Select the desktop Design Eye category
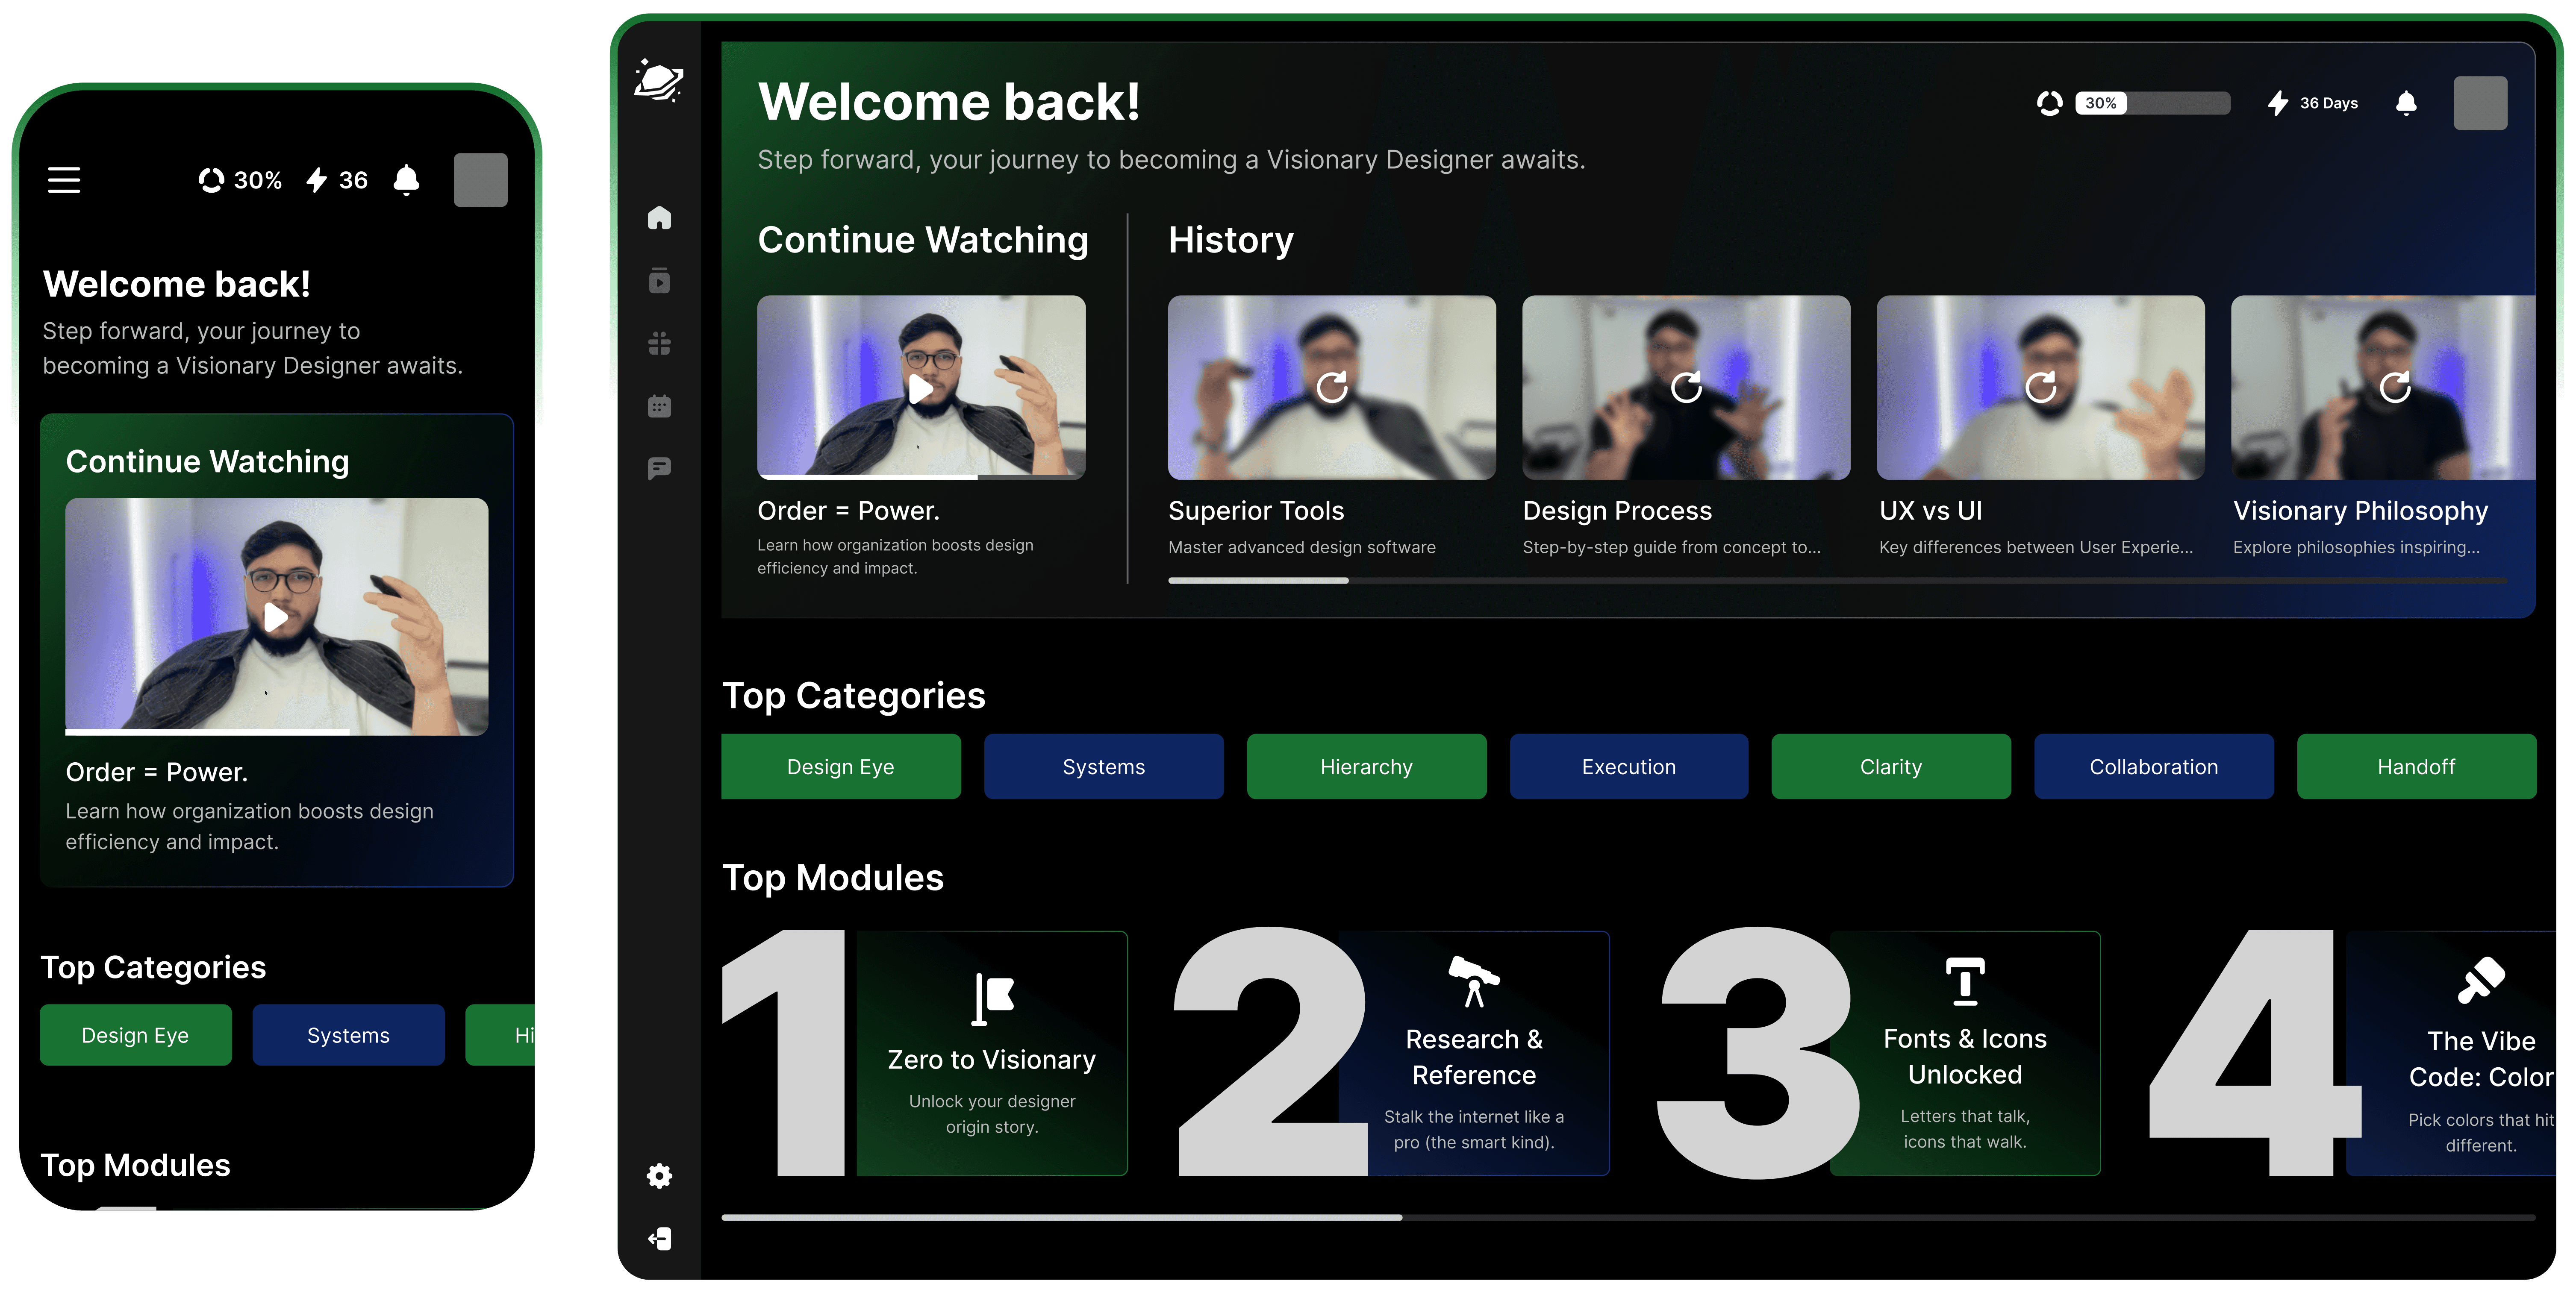The height and width of the screenshot is (1301, 2576). click(841, 767)
